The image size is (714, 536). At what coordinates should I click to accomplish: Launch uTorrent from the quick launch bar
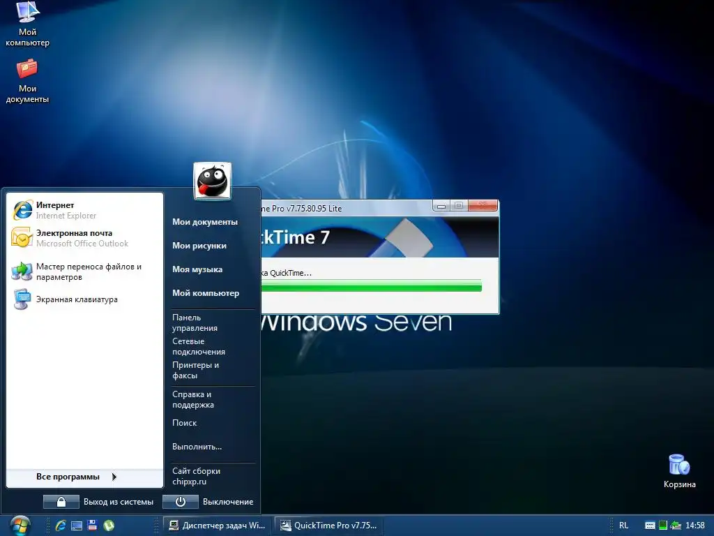point(108,526)
